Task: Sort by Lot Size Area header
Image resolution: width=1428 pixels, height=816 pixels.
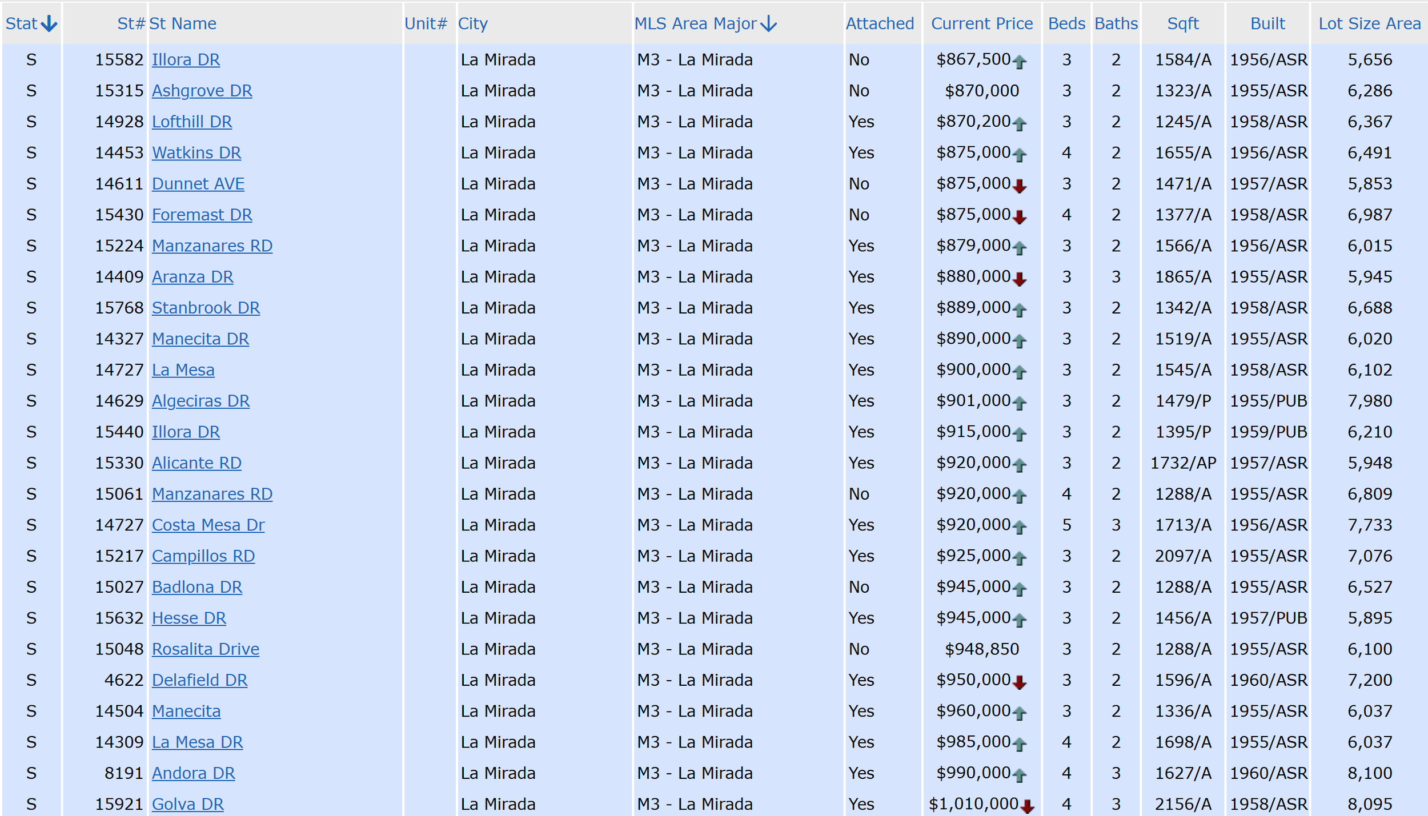Action: 1369,23
